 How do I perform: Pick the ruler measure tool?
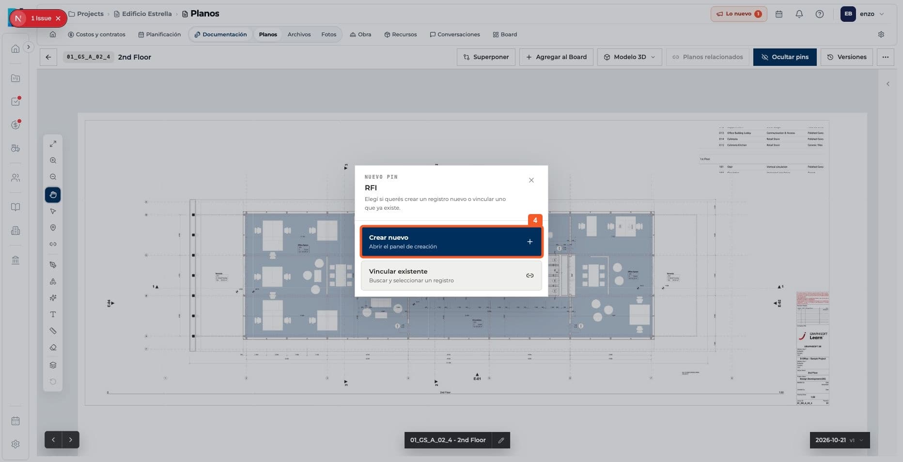coord(53,331)
